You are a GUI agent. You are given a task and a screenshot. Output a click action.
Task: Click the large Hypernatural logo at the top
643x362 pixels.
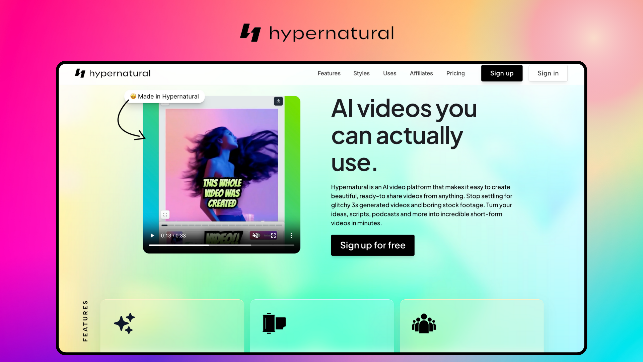tap(317, 33)
